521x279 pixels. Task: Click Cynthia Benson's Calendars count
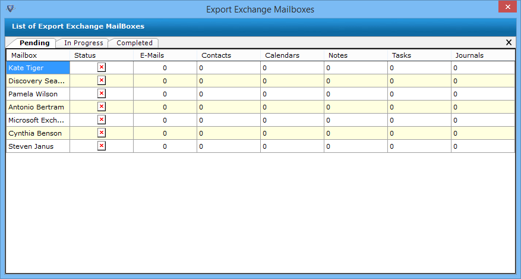click(292, 133)
